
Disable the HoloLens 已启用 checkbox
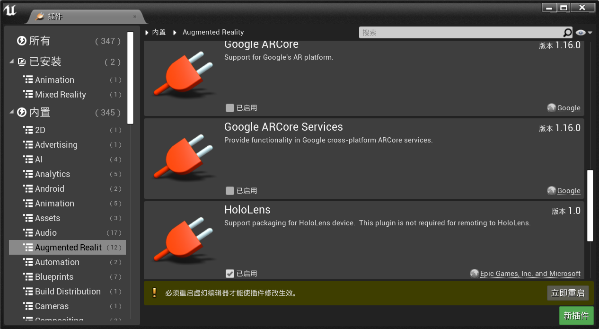[230, 274]
